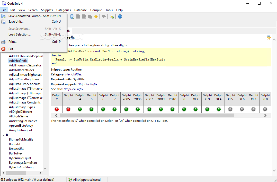Select AddThousandSeparator in snippet tree

[x=25, y=65]
